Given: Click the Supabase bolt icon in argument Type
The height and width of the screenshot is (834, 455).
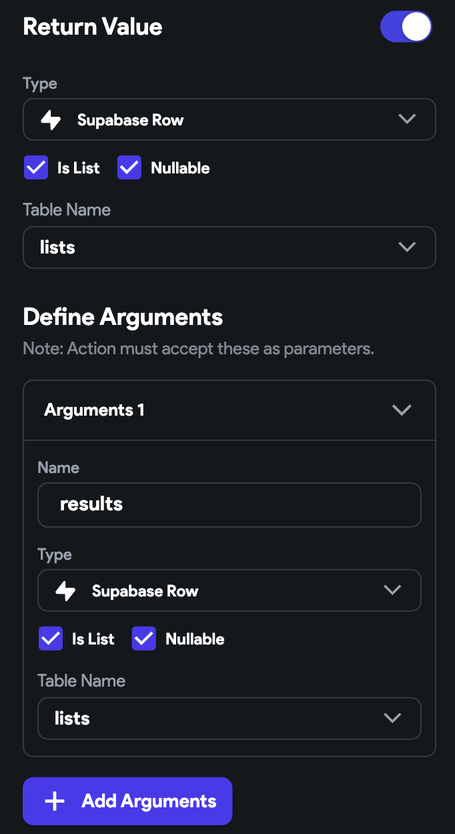Looking at the screenshot, I should click(x=65, y=591).
